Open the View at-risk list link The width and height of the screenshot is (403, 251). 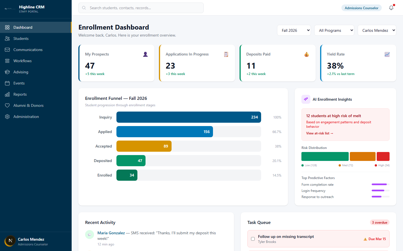tap(319, 133)
